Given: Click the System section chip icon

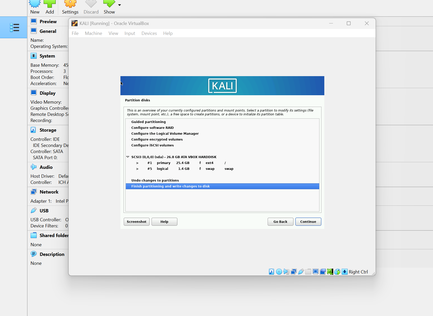Looking at the screenshot, I should coord(34,56).
